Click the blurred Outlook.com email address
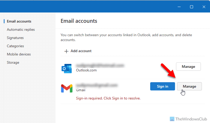Image resolution: width=210 pixels, height=123 pixels. 100,65
